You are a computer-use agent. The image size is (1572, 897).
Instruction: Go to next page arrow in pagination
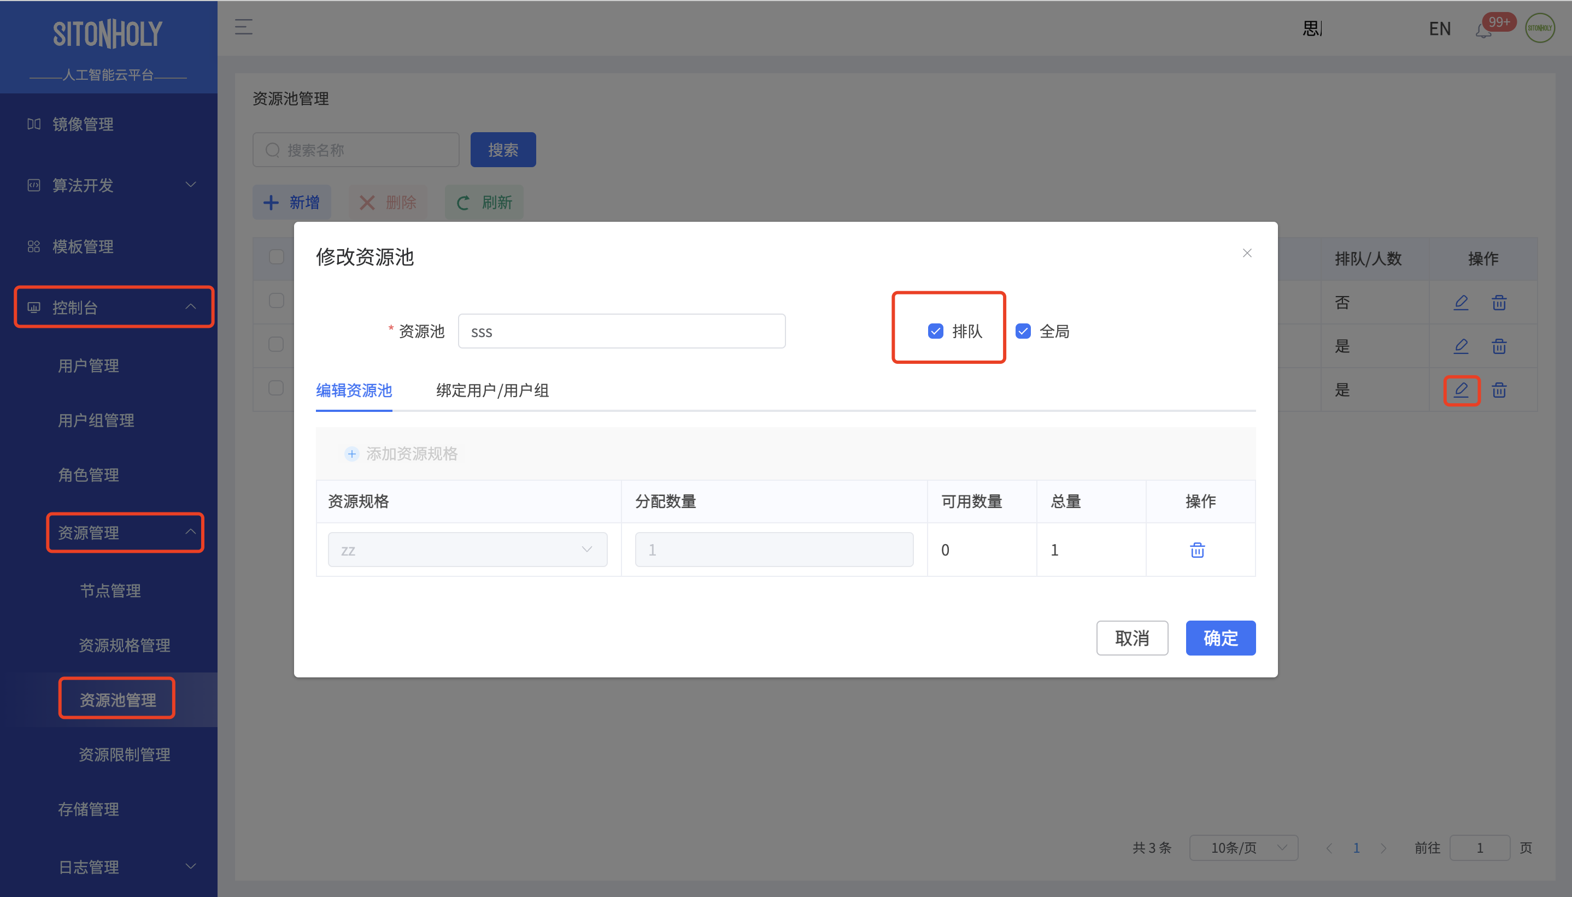click(x=1383, y=848)
